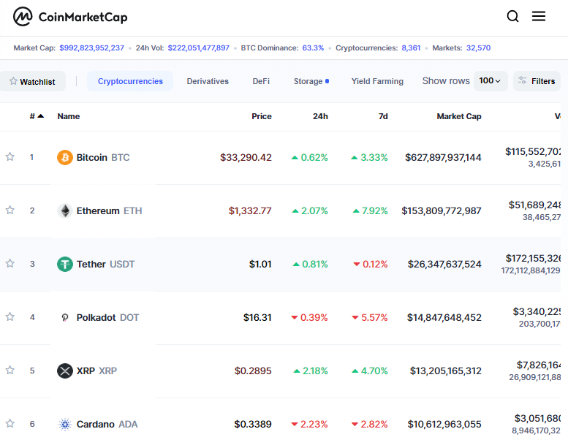The width and height of the screenshot is (568, 448).
Task: Click XRP market cap $13,205,165,312
Action: pyautogui.click(x=446, y=371)
